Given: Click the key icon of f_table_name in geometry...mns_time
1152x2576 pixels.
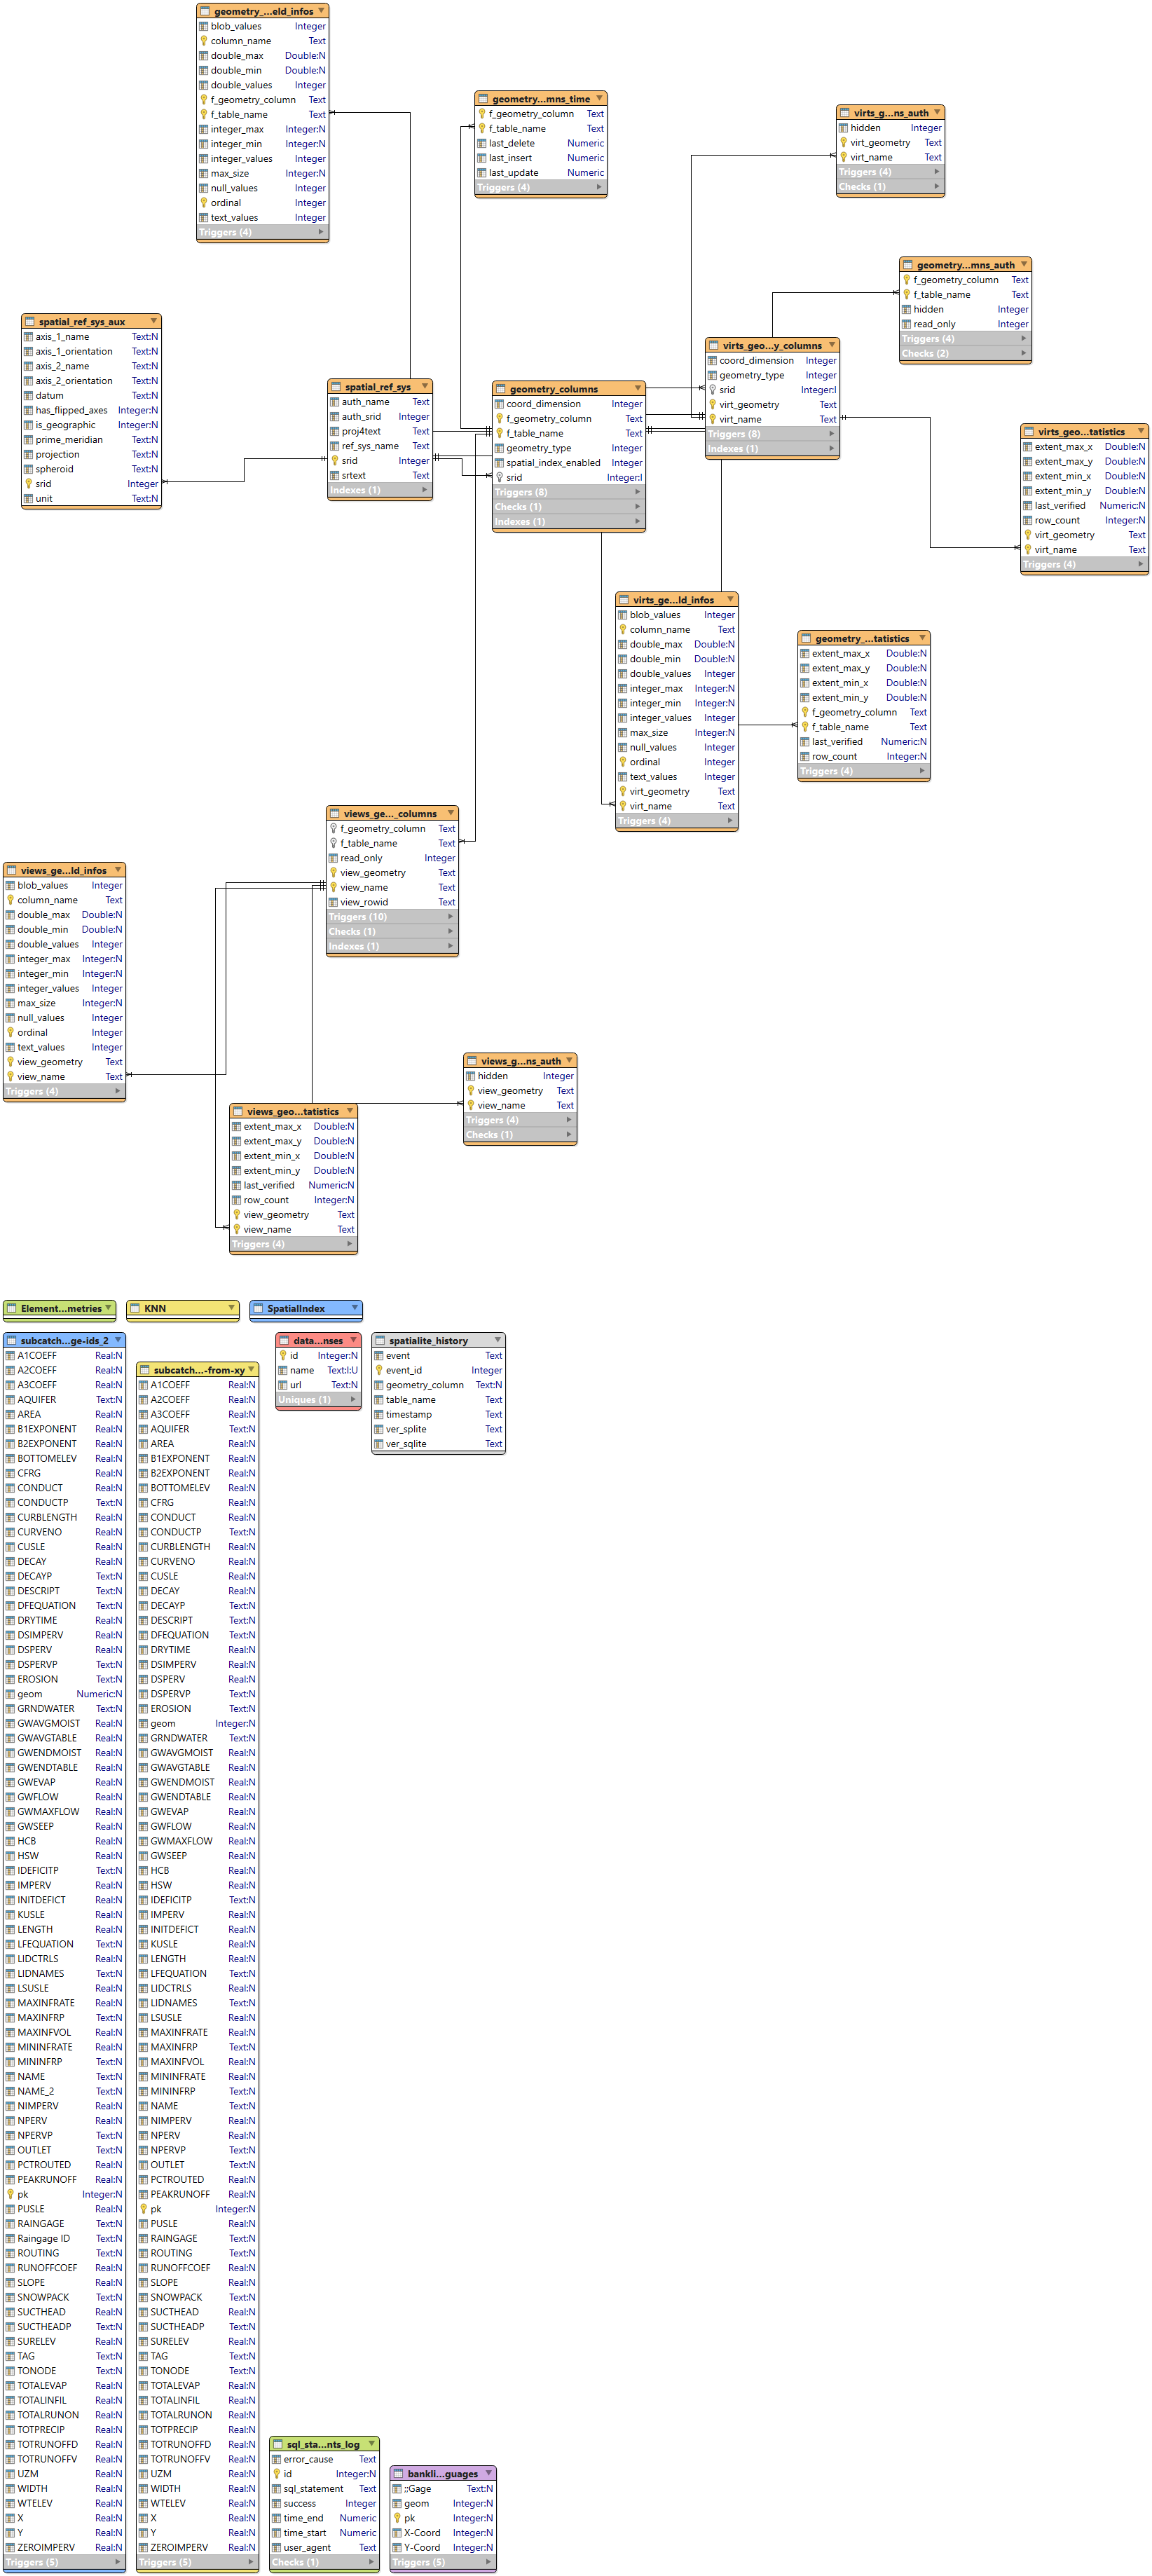Looking at the screenshot, I should 482,129.
